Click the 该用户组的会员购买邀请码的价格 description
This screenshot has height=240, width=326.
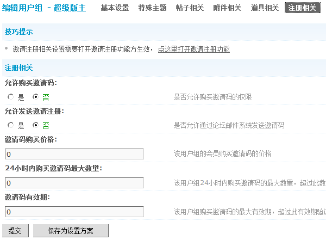click(222, 154)
